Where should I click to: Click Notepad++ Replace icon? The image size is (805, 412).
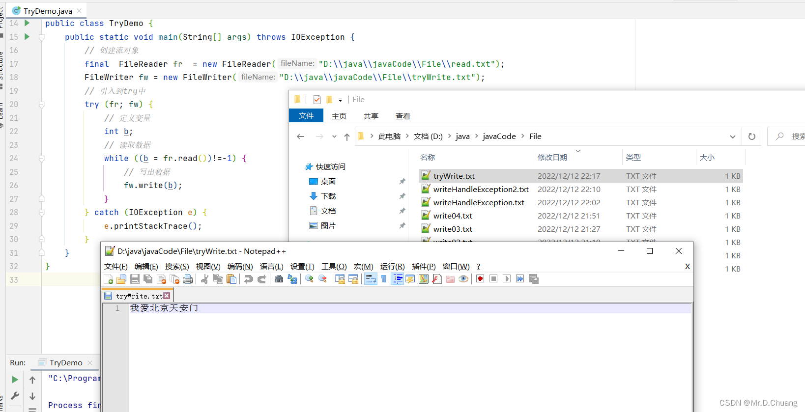(x=292, y=279)
